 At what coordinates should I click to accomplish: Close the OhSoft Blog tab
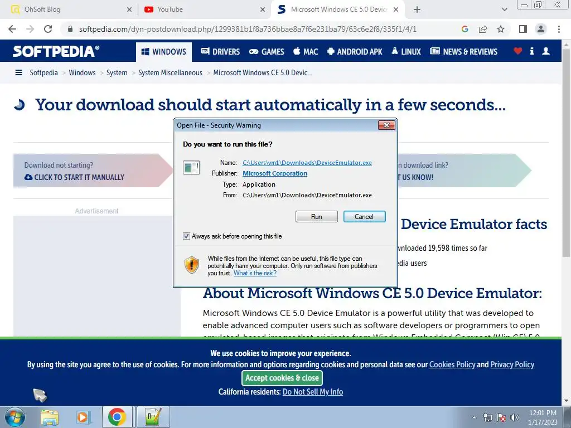(x=129, y=10)
